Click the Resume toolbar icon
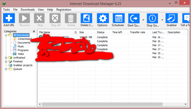The height and width of the screenshot is (109, 191). point(24,18)
